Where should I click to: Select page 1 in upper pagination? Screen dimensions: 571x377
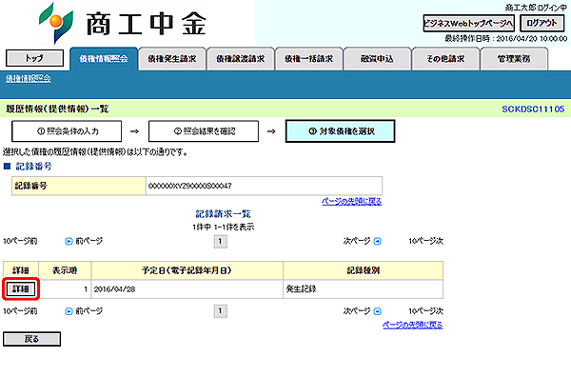(x=221, y=242)
